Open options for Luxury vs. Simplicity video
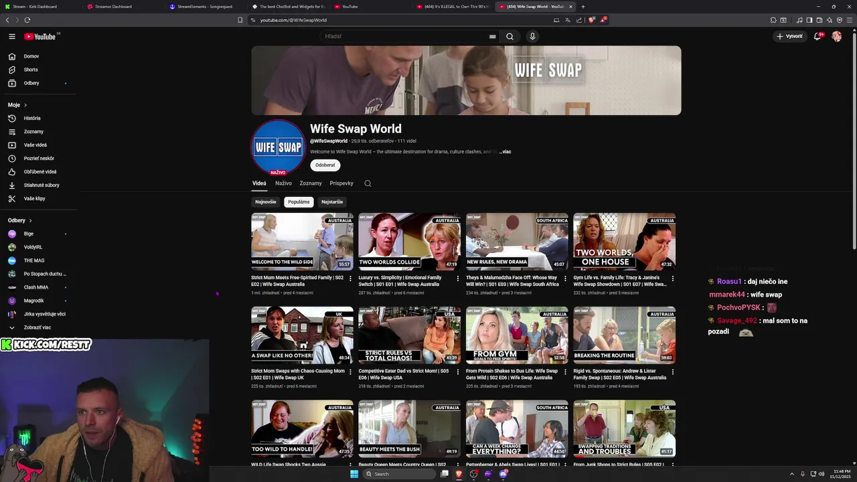Viewport: 857px width, 482px height. click(458, 278)
